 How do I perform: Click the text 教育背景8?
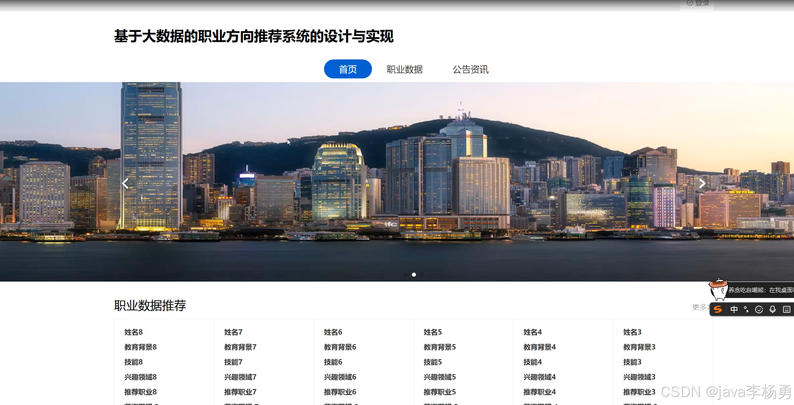pos(141,347)
